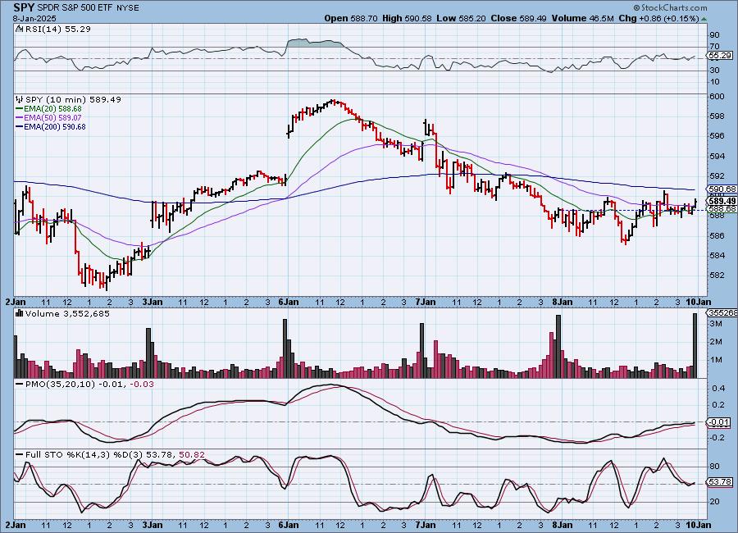Click the 'Volume 46.5M' header value
The image size is (738, 533).
[583, 18]
